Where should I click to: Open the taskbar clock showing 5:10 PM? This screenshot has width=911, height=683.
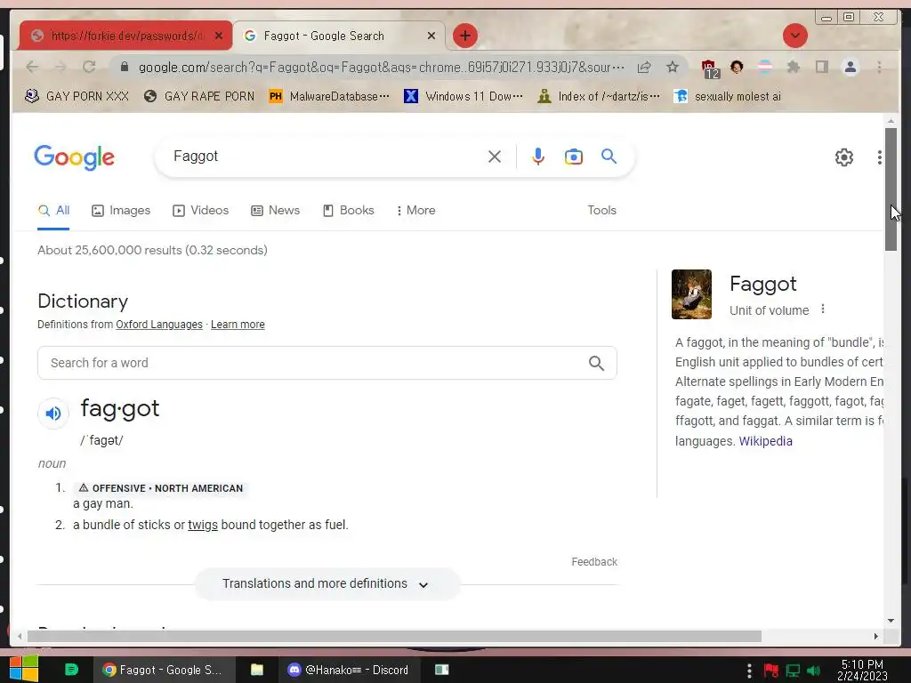click(x=862, y=671)
